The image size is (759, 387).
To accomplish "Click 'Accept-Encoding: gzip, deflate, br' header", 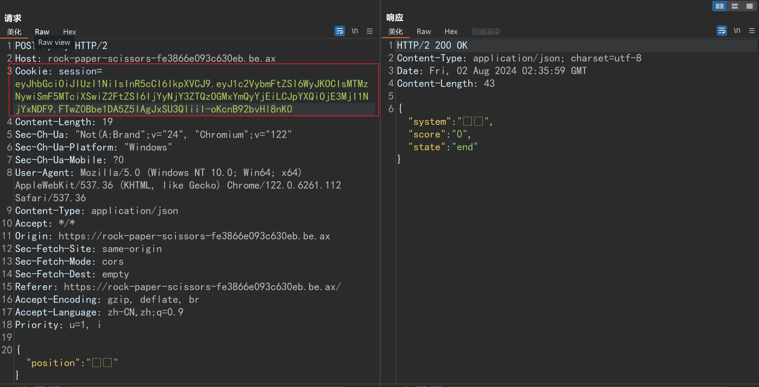I will point(107,299).
